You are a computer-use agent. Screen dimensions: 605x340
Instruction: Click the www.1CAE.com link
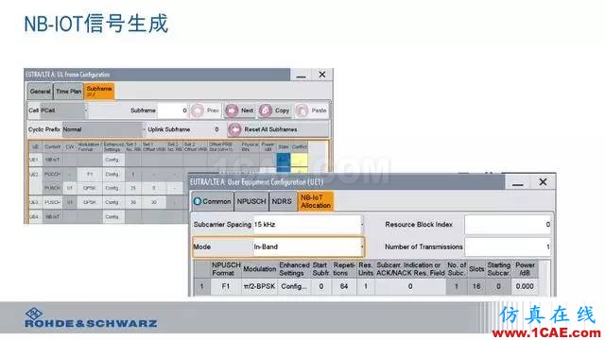pos(546,332)
